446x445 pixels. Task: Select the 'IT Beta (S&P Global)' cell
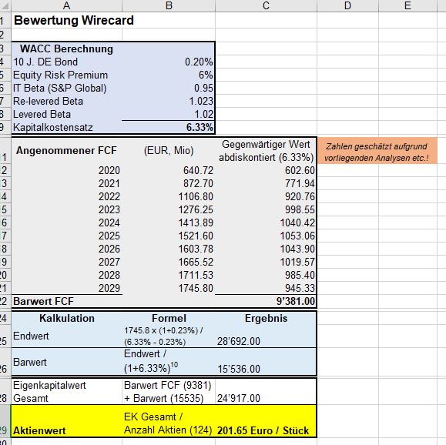[66, 88]
